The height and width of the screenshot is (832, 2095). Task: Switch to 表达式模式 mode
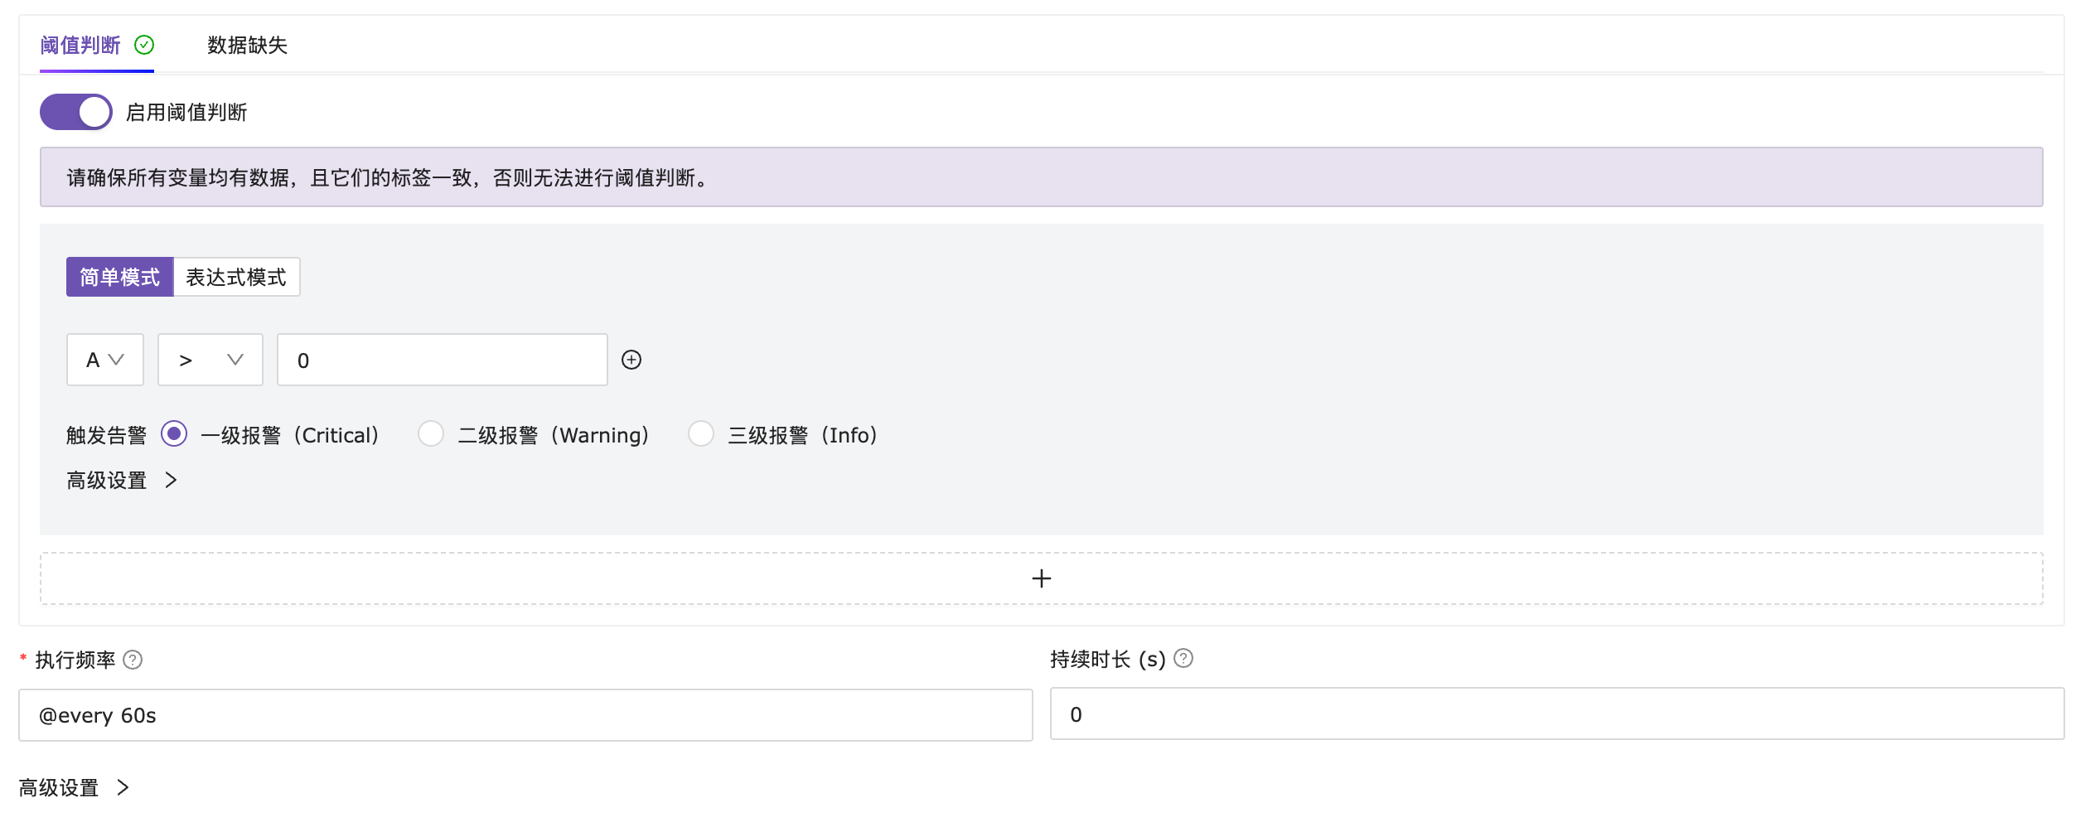coord(236,277)
